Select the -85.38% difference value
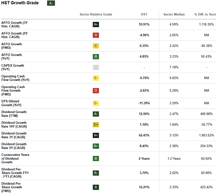 [x=206, y=46]
